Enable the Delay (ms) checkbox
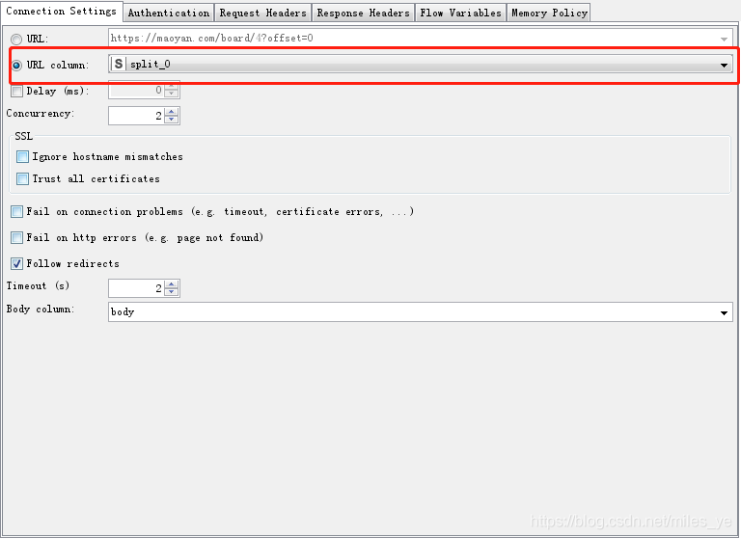This screenshot has height=539, width=741. (17, 91)
